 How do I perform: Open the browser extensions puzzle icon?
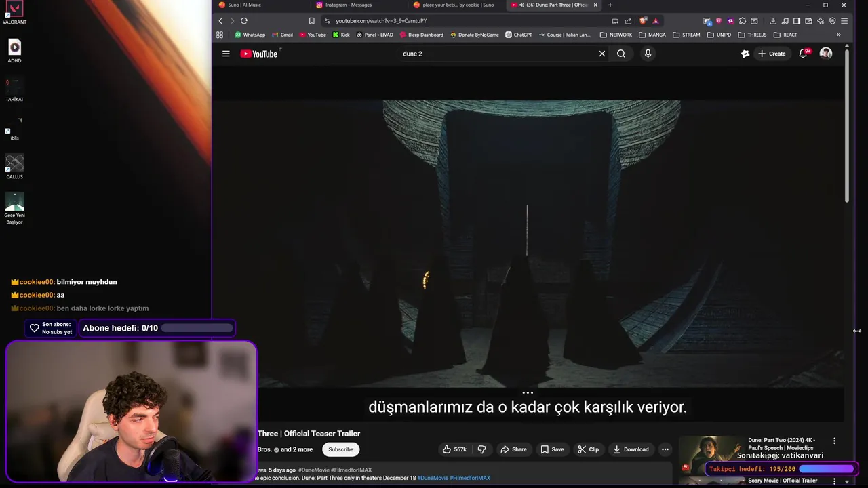(x=743, y=21)
